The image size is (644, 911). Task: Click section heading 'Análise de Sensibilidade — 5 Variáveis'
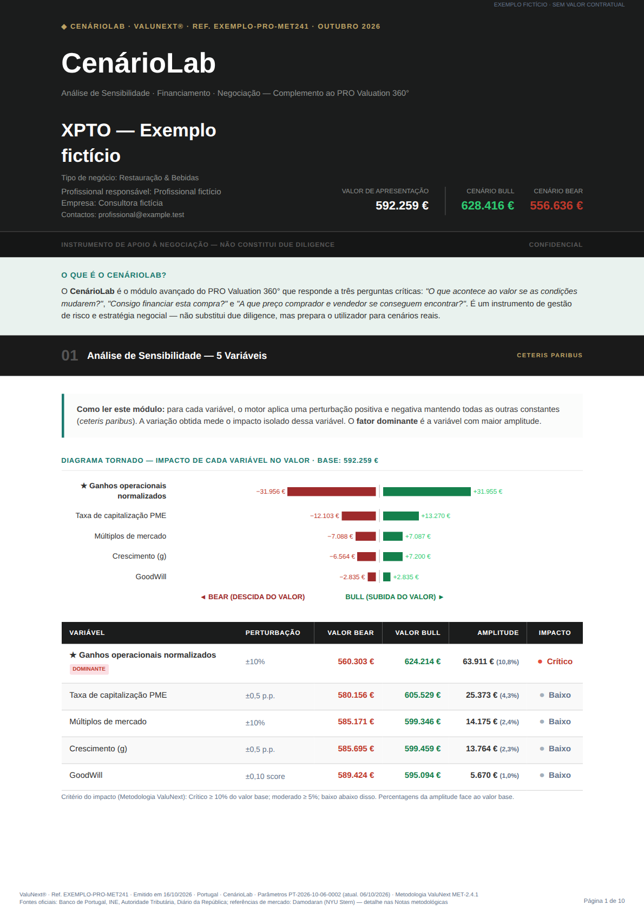tap(177, 356)
